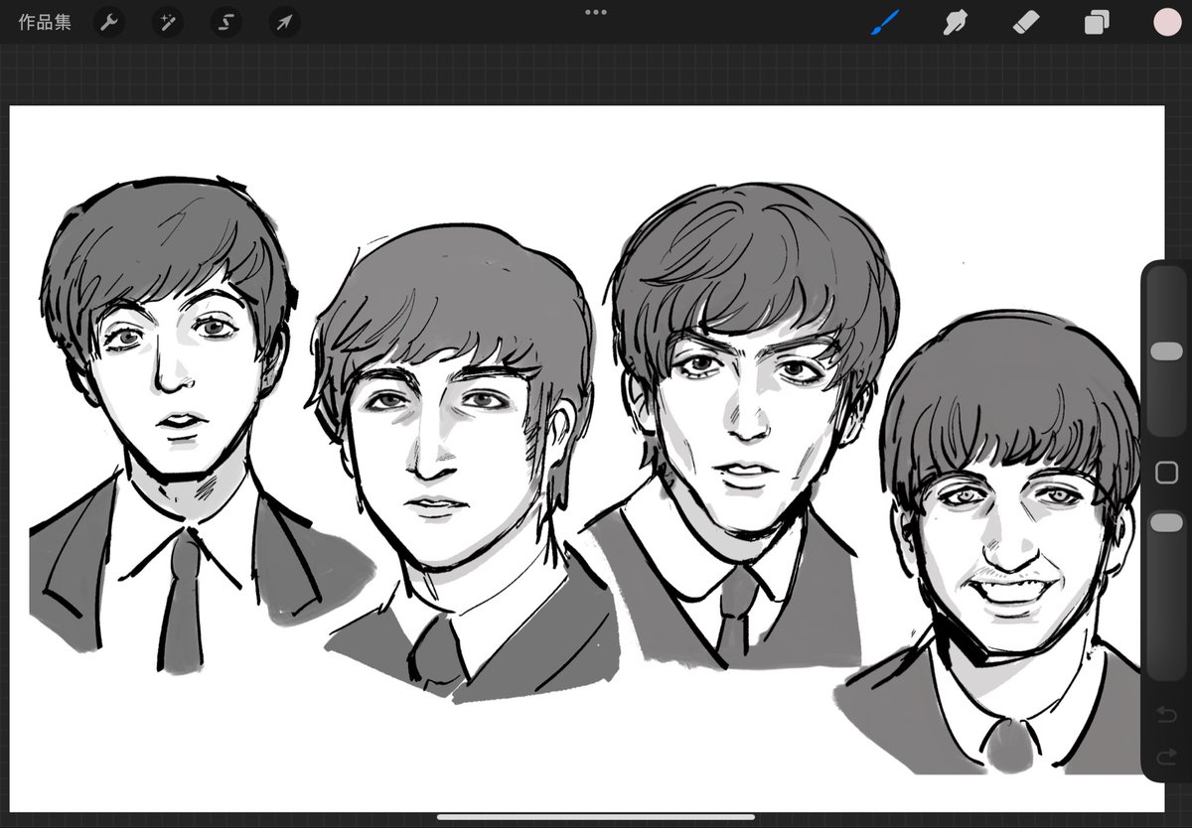
Task: Open the Adjustments magic wand menu
Action: pyautogui.click(x=167, y=23)
